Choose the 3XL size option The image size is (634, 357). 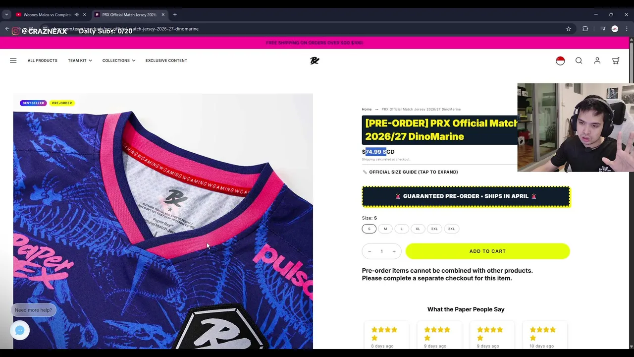coord(451,229)
